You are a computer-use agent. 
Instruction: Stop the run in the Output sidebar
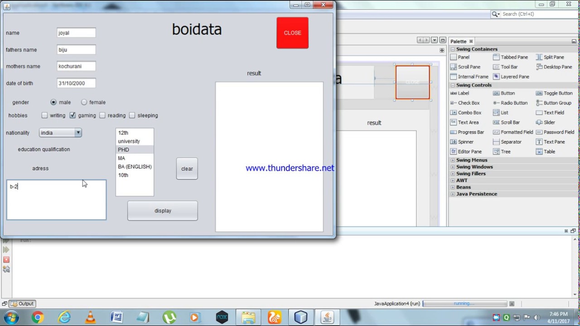pyautogui.click(x=6, y=259)
